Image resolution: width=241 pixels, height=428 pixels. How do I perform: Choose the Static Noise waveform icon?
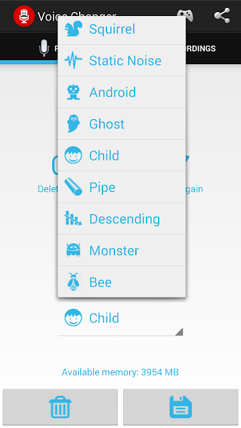point(73,60)
